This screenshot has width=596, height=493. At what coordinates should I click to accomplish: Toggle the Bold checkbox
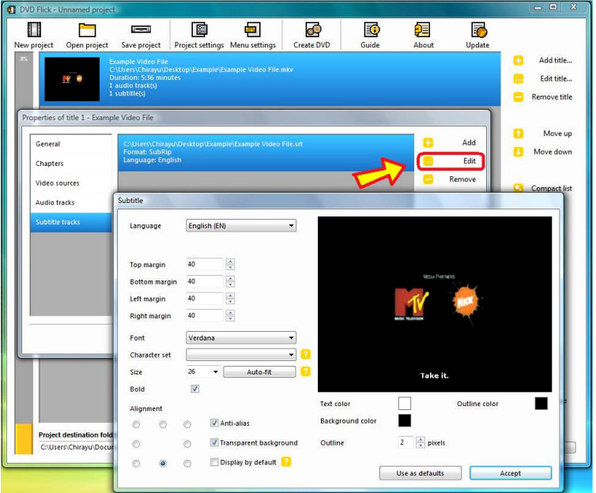pyautogui.click(x=195, y=389)
